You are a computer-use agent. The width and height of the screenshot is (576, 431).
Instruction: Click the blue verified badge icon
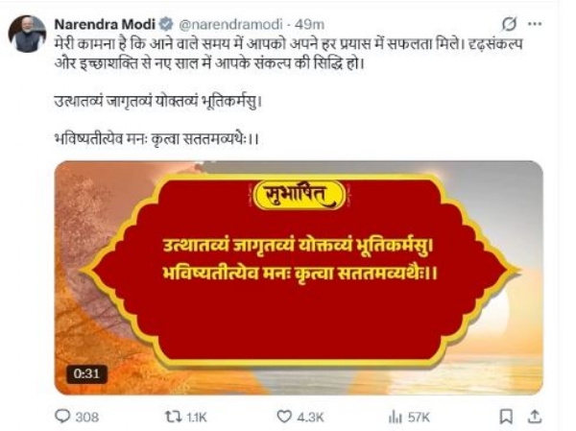point(166,24)
